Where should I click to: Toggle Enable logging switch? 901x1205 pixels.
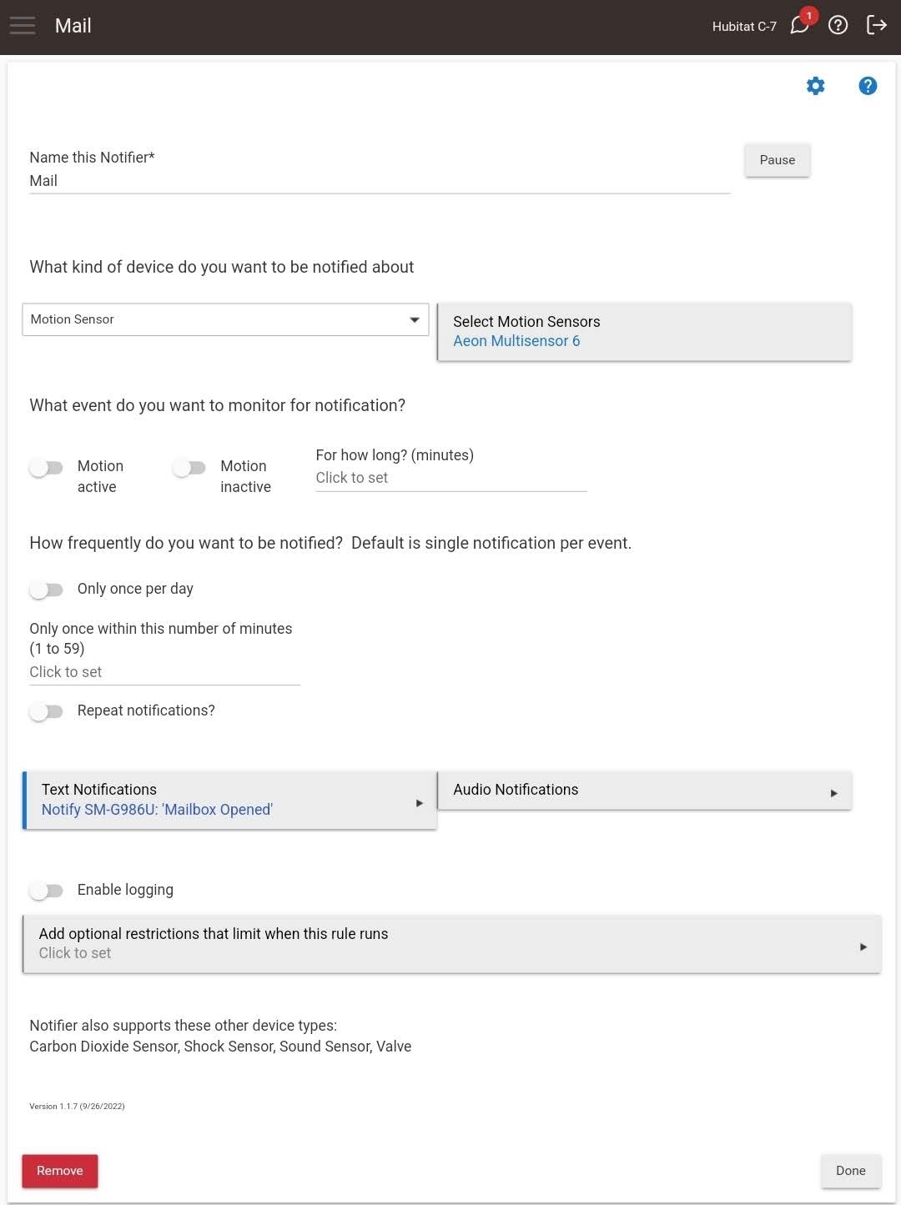[46, 891]
